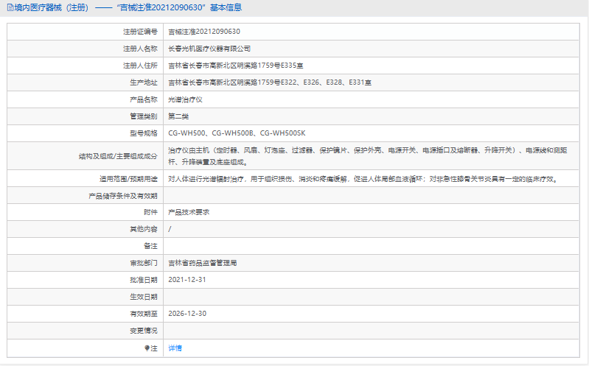
Task: Click the 注册人住所 label
Action: pyautogui.click(x=140, y=66)
